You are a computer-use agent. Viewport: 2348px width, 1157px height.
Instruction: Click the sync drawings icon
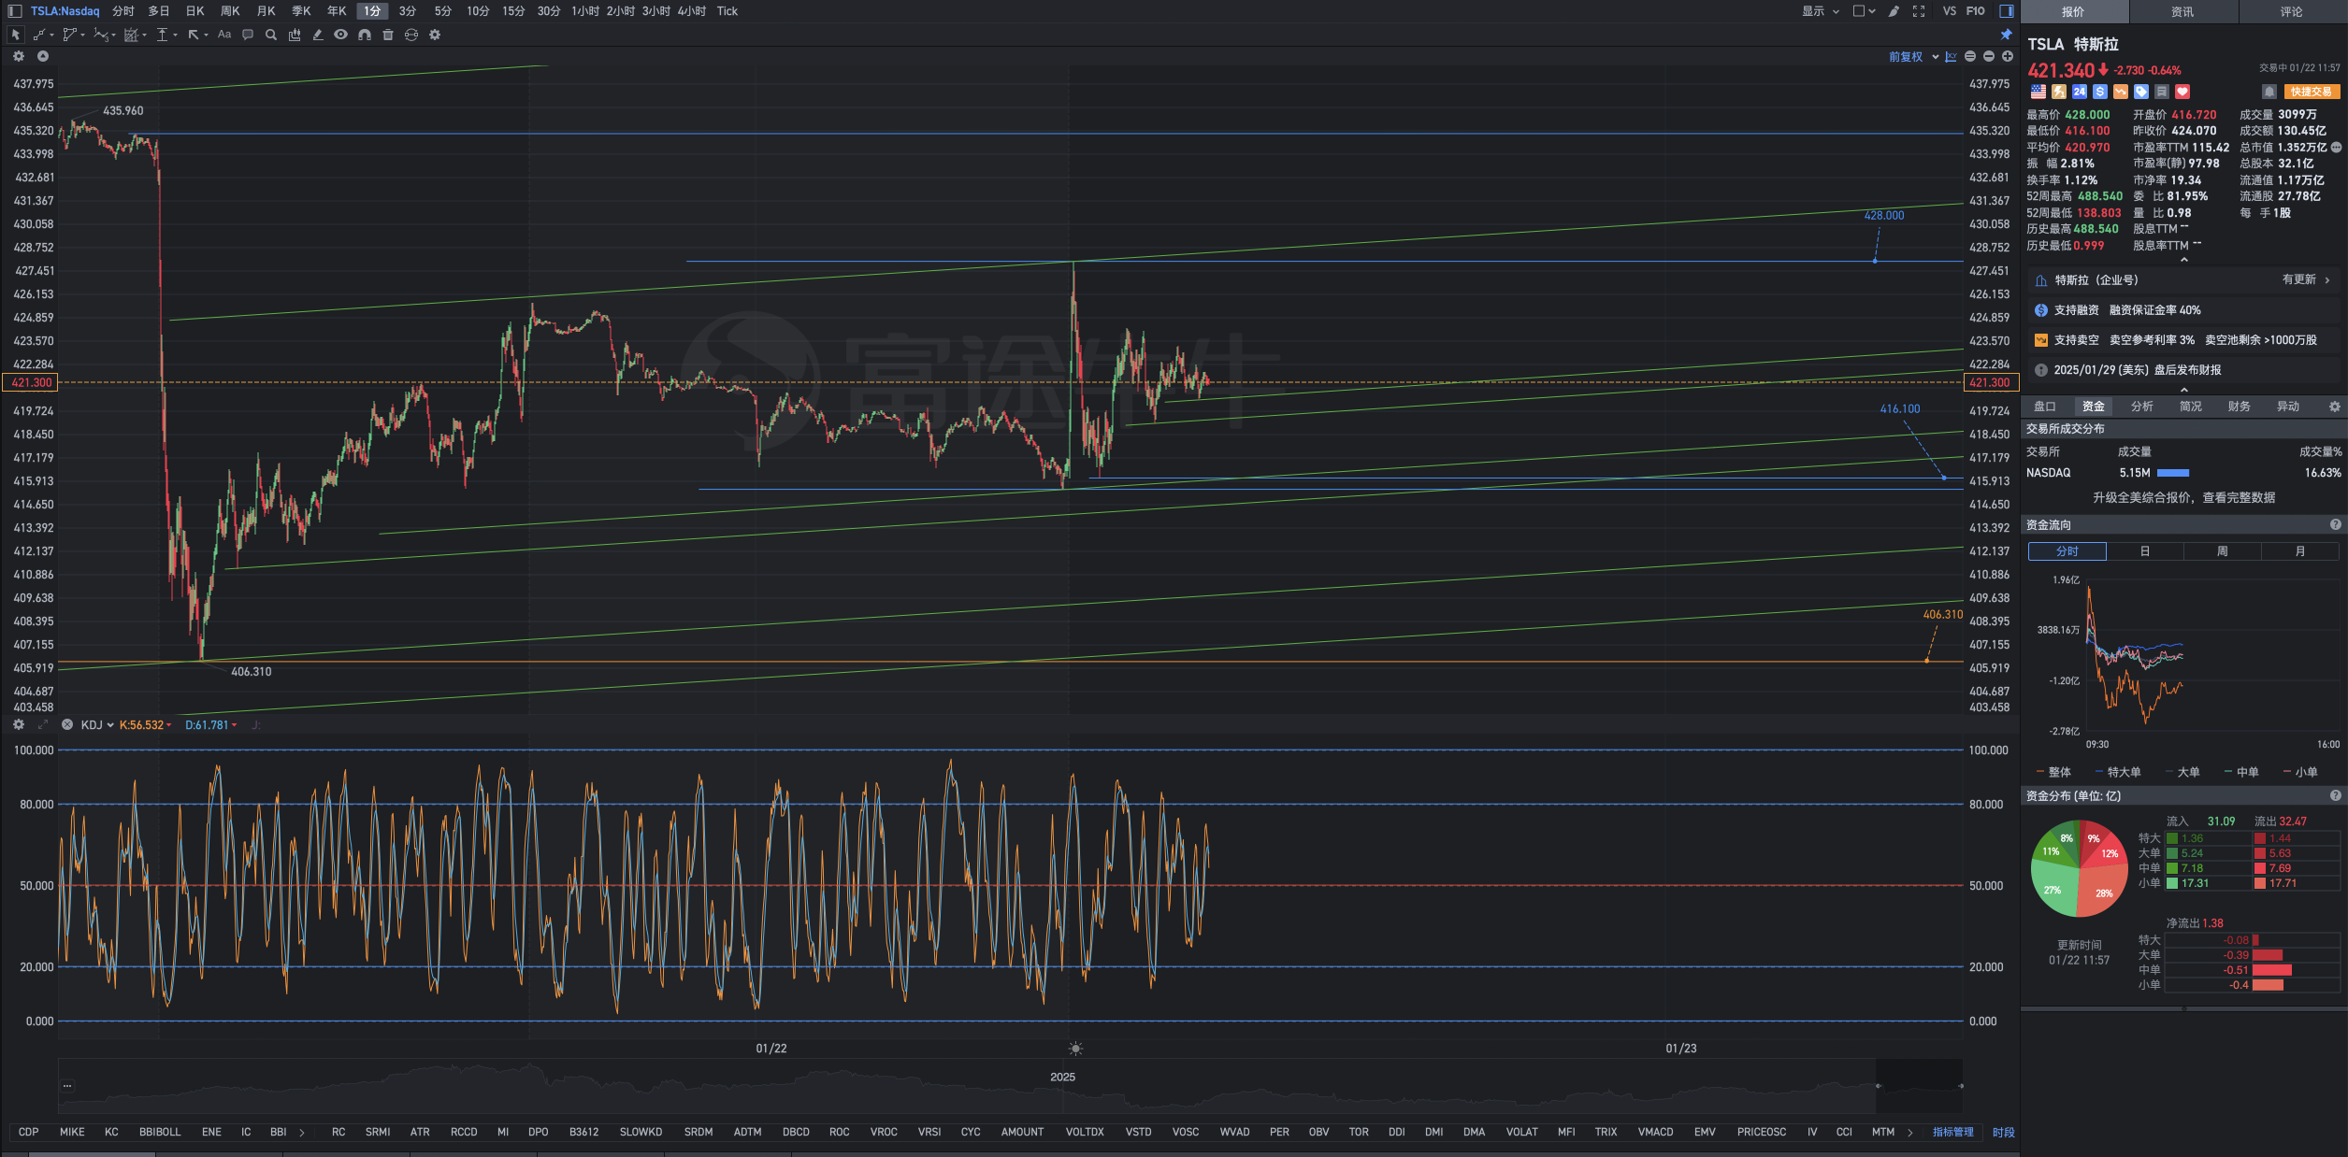(411, 35)
